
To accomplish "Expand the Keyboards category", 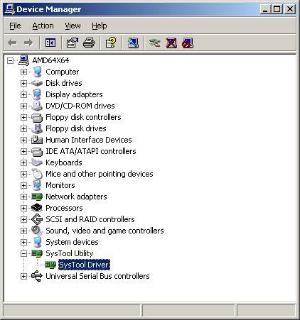I will [23, 162].
